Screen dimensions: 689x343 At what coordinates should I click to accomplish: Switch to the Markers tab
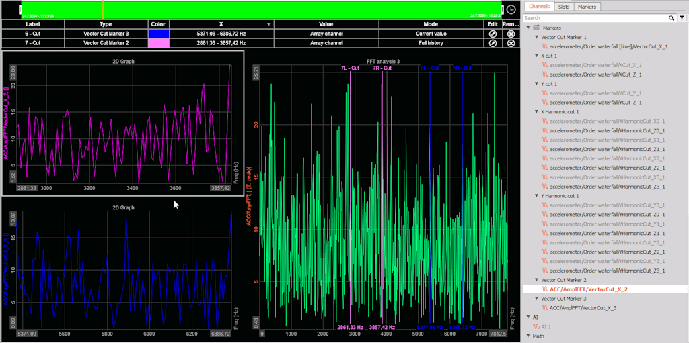click(x=587, y=7)
